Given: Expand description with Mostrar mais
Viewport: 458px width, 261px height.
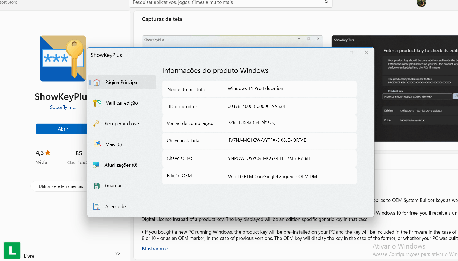Looking at the screenshot, I should (155, 249).
